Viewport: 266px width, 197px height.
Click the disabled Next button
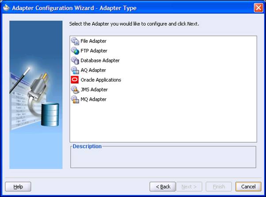tap(189, 186)
